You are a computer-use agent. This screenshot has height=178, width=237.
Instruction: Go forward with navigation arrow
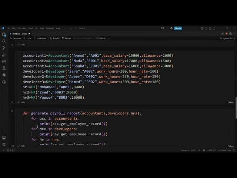pos(75,28)
